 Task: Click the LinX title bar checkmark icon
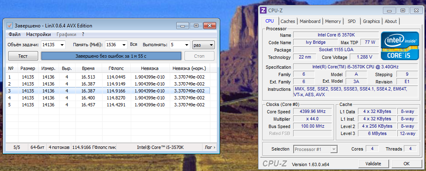click(x=10, y=25)
